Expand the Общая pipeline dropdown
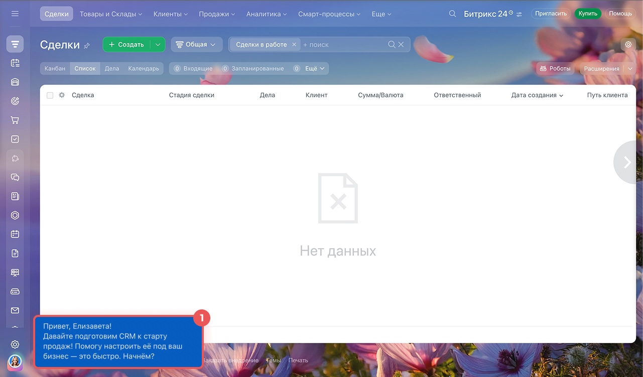 tap(196, 45)
